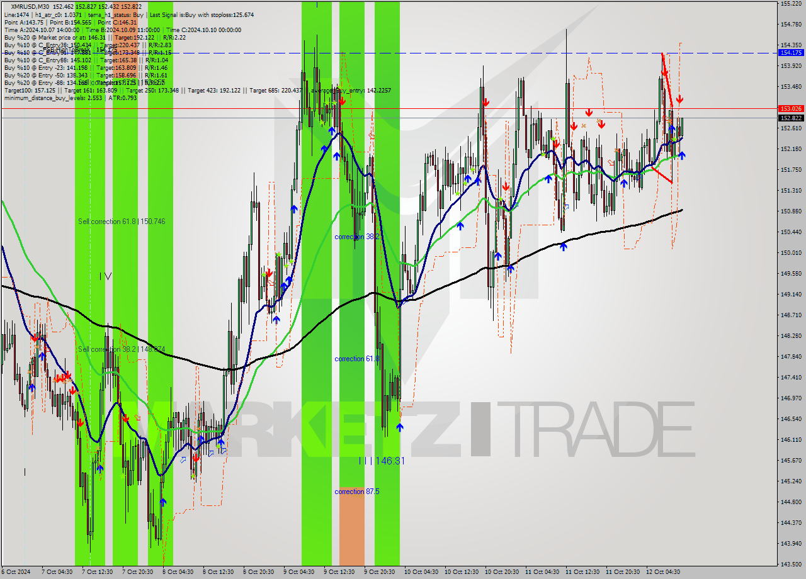Click the 153.920 price axis label
Viewport: 806px width, 579px height.
coord(791,65)
